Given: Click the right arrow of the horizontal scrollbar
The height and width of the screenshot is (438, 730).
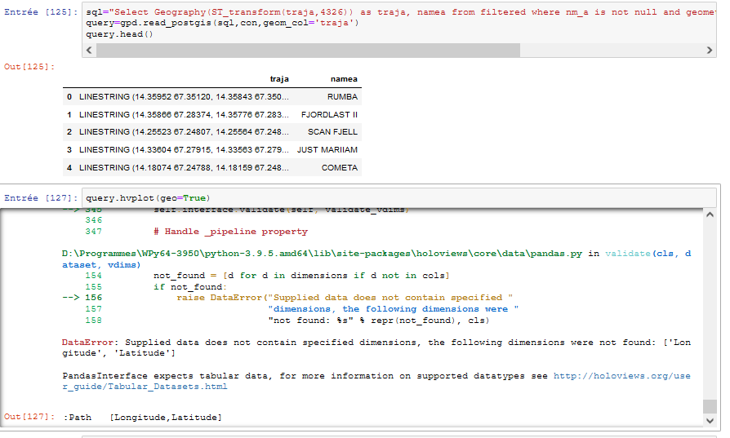Looking at the screenshot, I should 710,51.
